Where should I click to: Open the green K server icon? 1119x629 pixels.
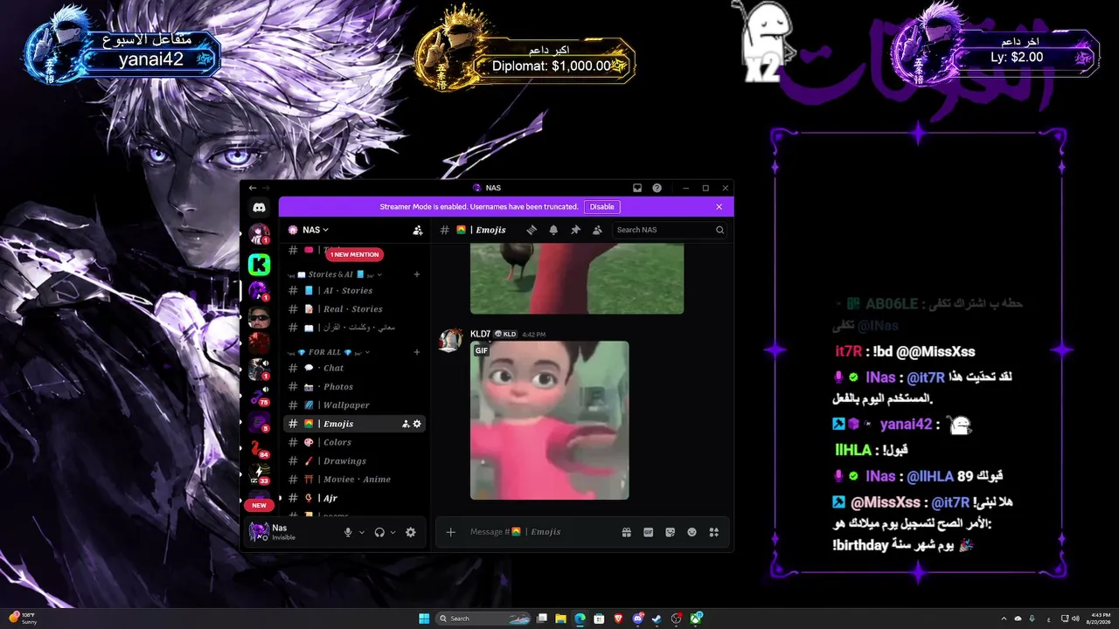(259, 264)
